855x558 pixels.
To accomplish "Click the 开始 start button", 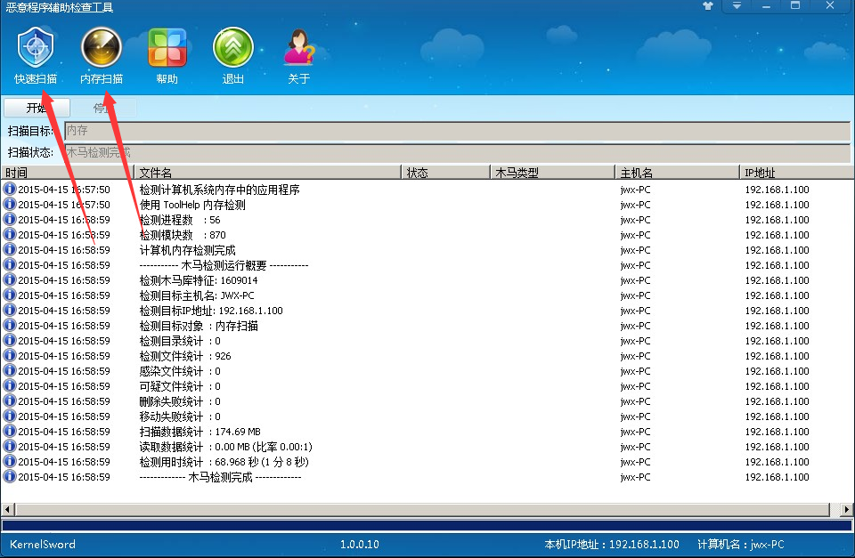I will 37,108.
